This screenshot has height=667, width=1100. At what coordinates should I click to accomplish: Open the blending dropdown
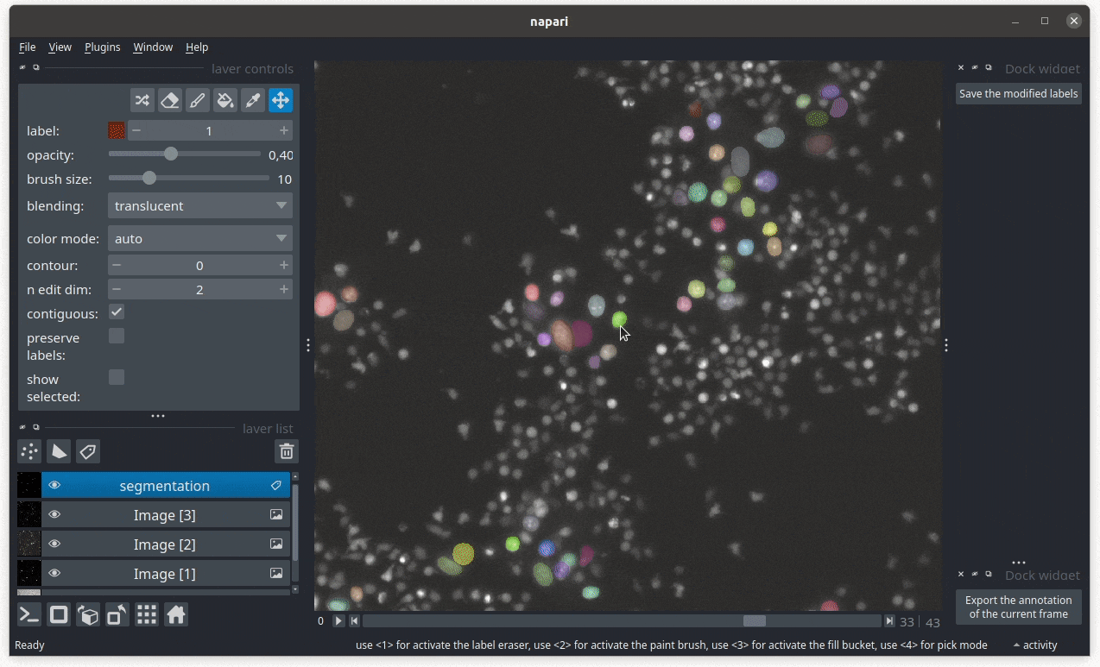coord(200,206)
